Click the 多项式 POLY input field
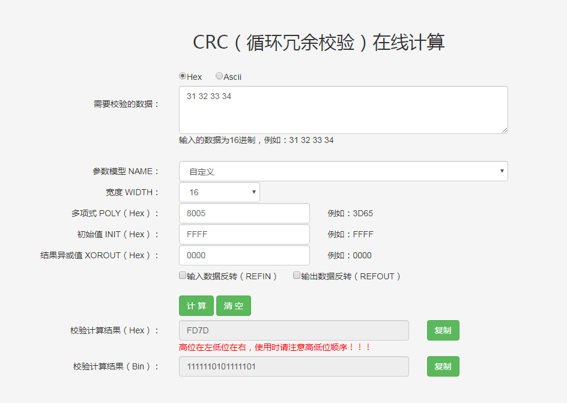 click(x=244, y=213)
